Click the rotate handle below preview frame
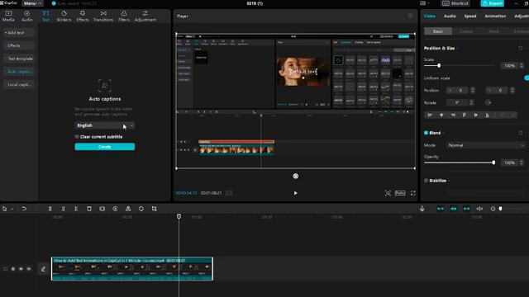 [296, 176]
